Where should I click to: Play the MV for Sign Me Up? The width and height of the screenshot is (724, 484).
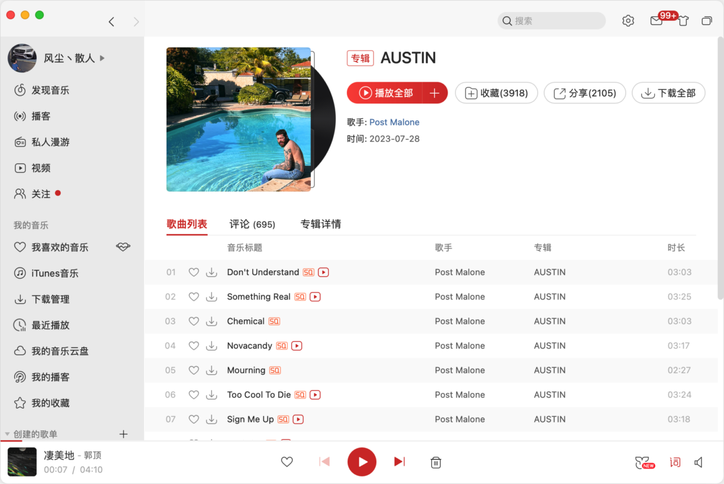pyautogui.click(x=298, y=419)
